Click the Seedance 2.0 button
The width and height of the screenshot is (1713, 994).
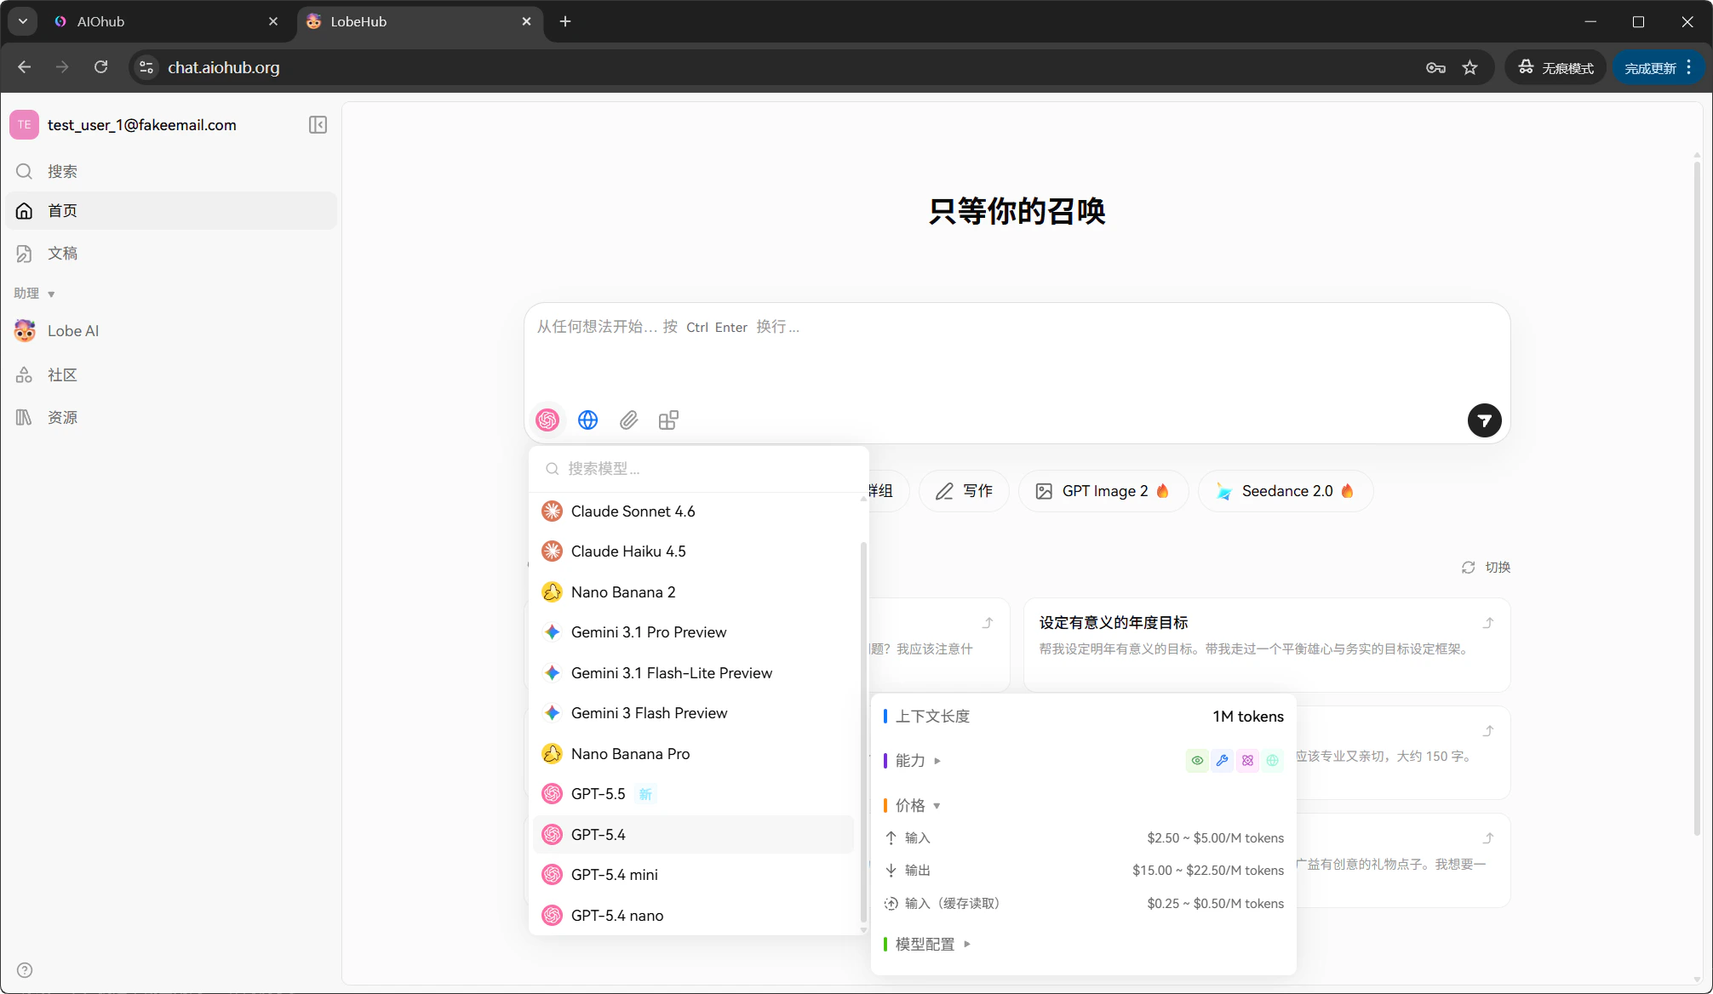(x=1286, y=491)
